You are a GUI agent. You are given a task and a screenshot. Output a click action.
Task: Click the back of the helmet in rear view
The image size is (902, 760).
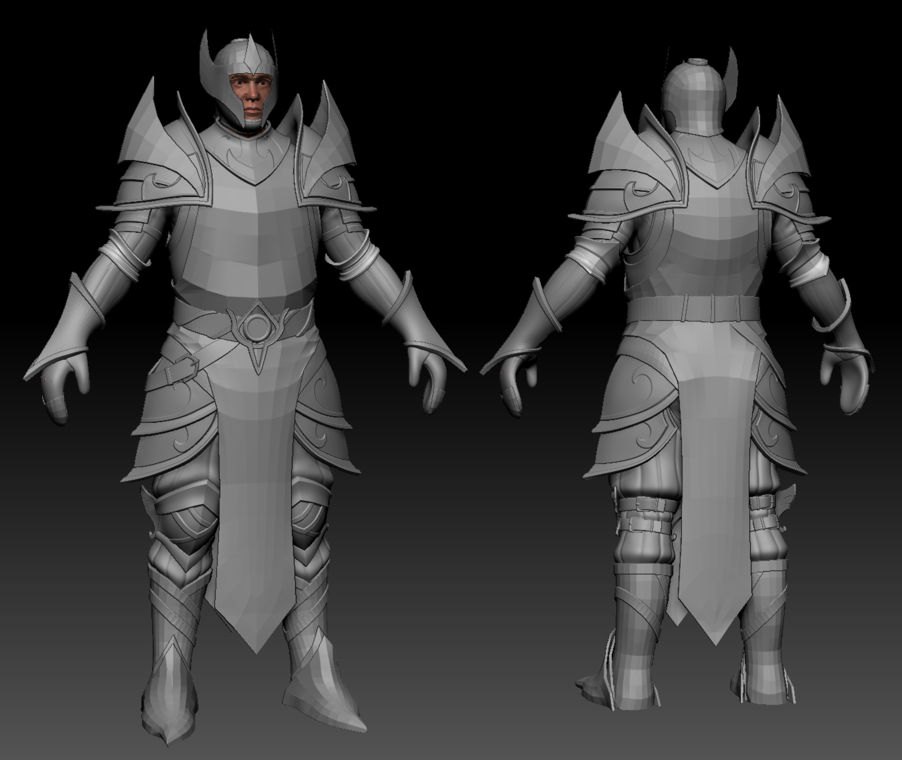[695, 102]
